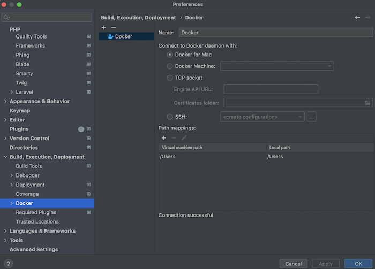375x269 pixels.
Task: Select /Users cell under Local path
Action: point(320,157)
